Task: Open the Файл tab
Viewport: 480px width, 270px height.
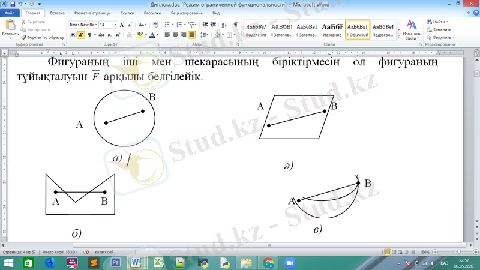Action: (10, 13)
